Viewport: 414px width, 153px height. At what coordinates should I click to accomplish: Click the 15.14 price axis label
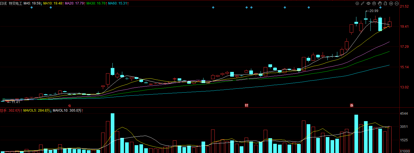coord(404,67)
